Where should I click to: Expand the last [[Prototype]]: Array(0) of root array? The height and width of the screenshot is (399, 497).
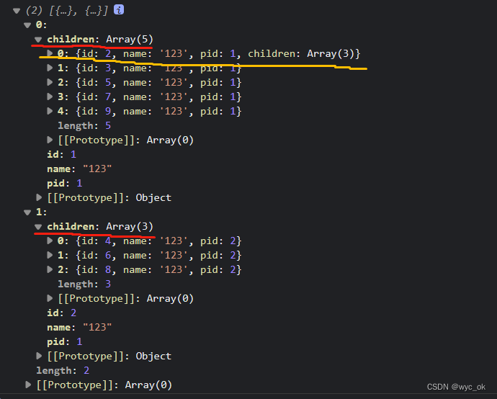pos(28,385)
